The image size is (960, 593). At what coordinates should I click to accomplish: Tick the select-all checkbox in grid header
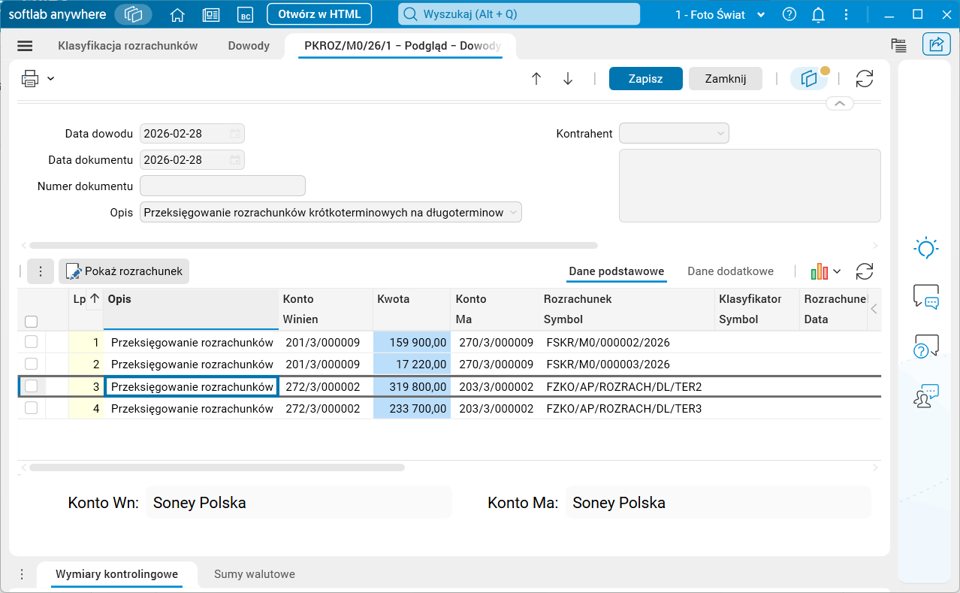tap(32, 322)
